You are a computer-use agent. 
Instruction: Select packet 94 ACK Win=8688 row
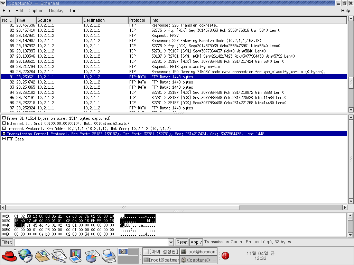pos(174,92)
